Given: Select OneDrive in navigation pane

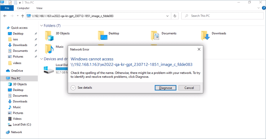Looking at the screenshot, I should (17, 71).
